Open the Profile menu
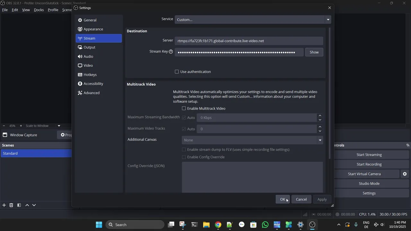Screen dimensions: 411x231 pos(53,10)
